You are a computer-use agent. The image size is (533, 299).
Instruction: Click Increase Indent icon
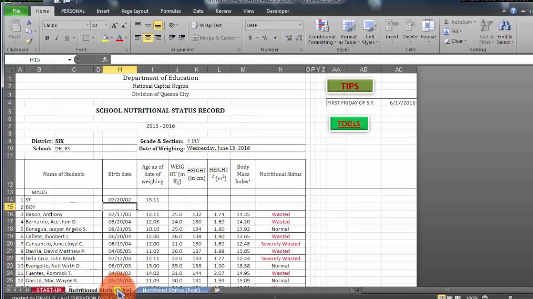pos(182,38)
